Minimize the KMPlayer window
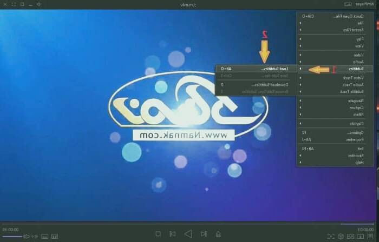 click(30, 4)
